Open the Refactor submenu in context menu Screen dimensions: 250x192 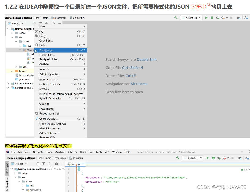click(x=61, y=69)
